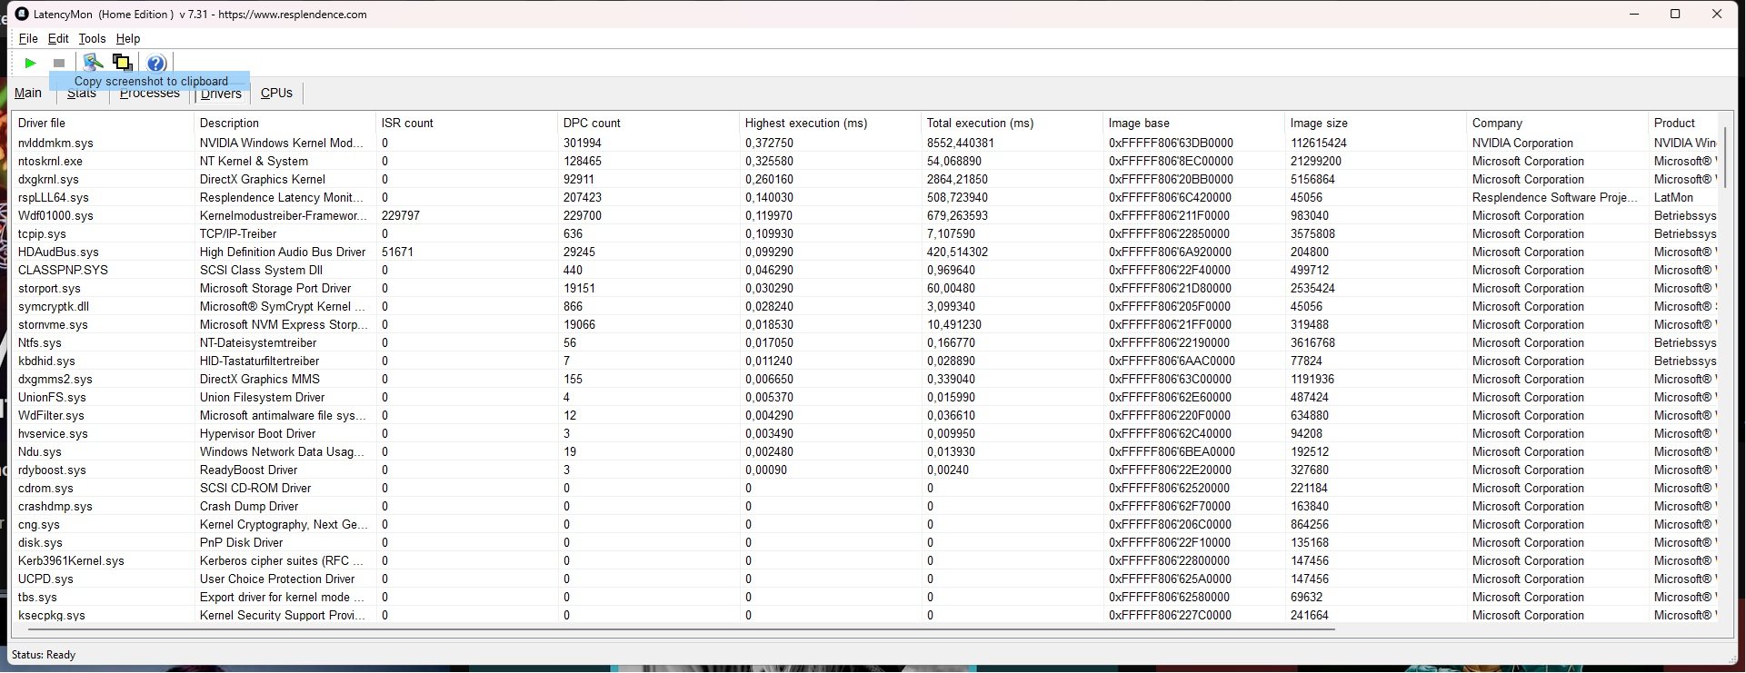
Task: Select the ntoskrnl.exe driver row
Action: [866, 161]
